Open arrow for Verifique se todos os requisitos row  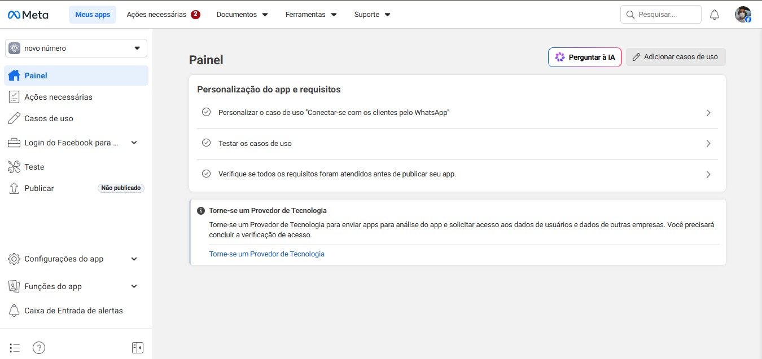[708, 175]
